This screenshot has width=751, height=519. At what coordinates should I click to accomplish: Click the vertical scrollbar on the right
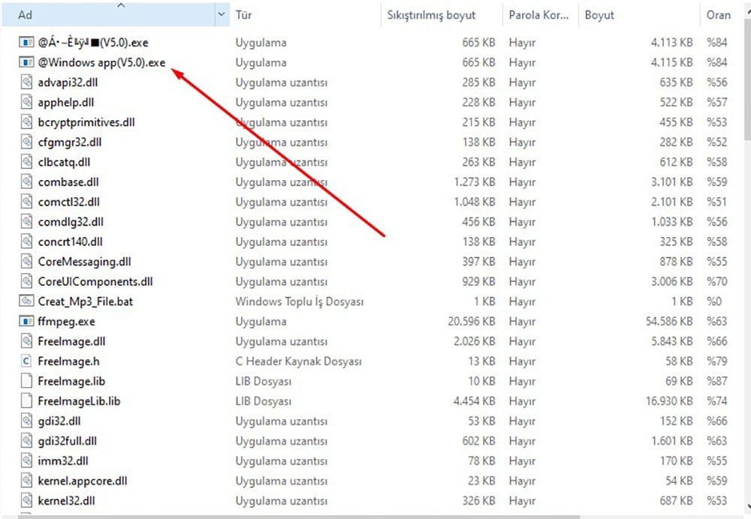click(x=746, y=90)
